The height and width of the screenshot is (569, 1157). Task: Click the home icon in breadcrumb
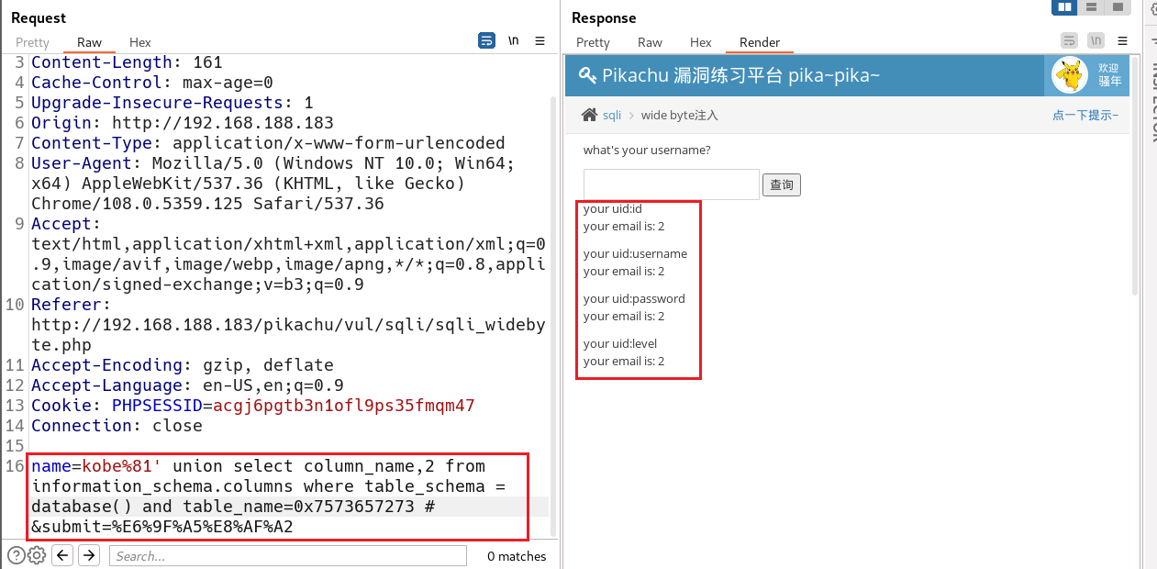[x=590, y=115]
